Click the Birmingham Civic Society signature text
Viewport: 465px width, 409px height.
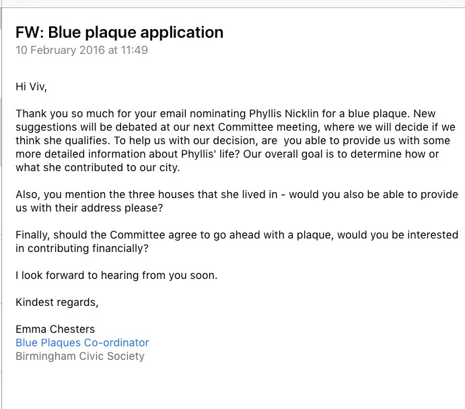79,356
